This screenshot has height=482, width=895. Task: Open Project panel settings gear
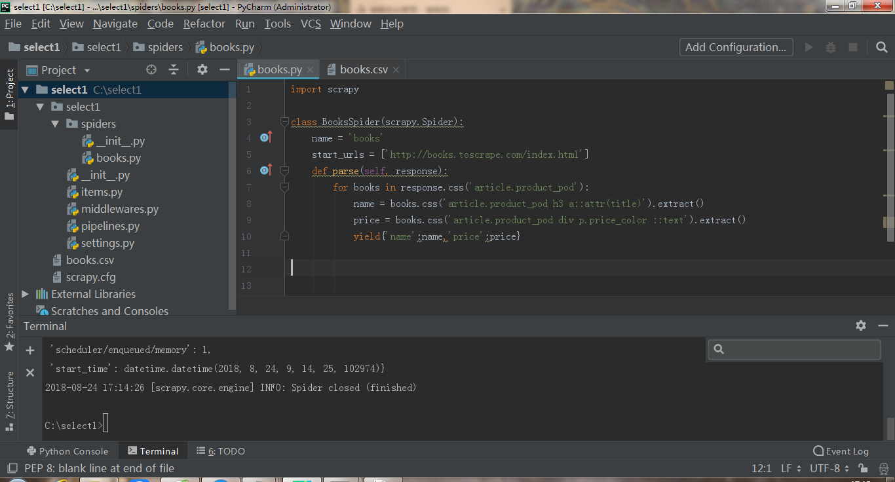click(202, 70)
